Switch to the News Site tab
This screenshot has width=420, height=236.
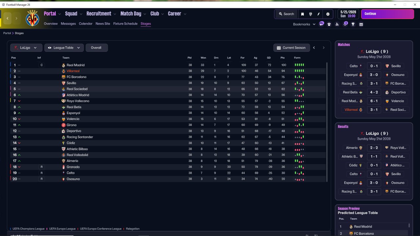click(103, 24)
